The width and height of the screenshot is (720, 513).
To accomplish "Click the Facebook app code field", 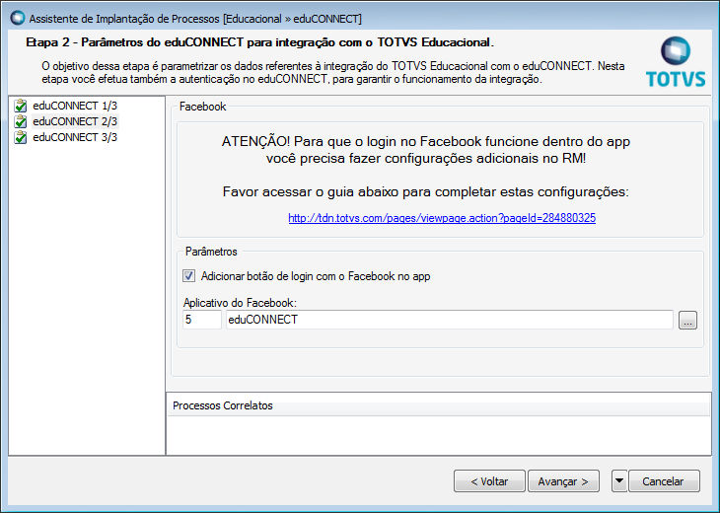I will pos(201,320).
